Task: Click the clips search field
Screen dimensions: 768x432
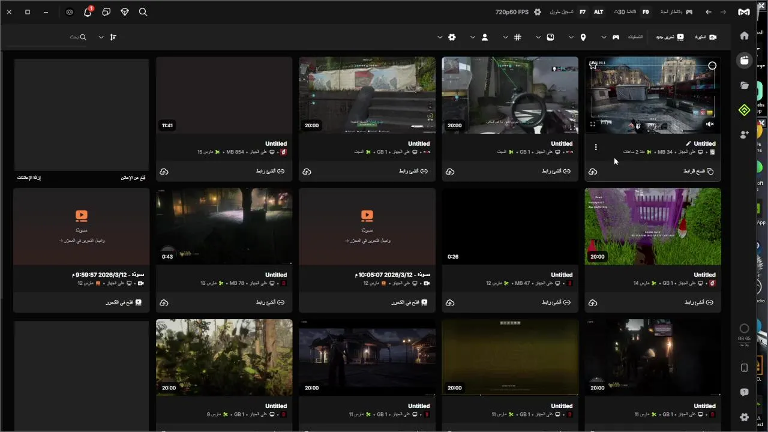Action: 45,37
